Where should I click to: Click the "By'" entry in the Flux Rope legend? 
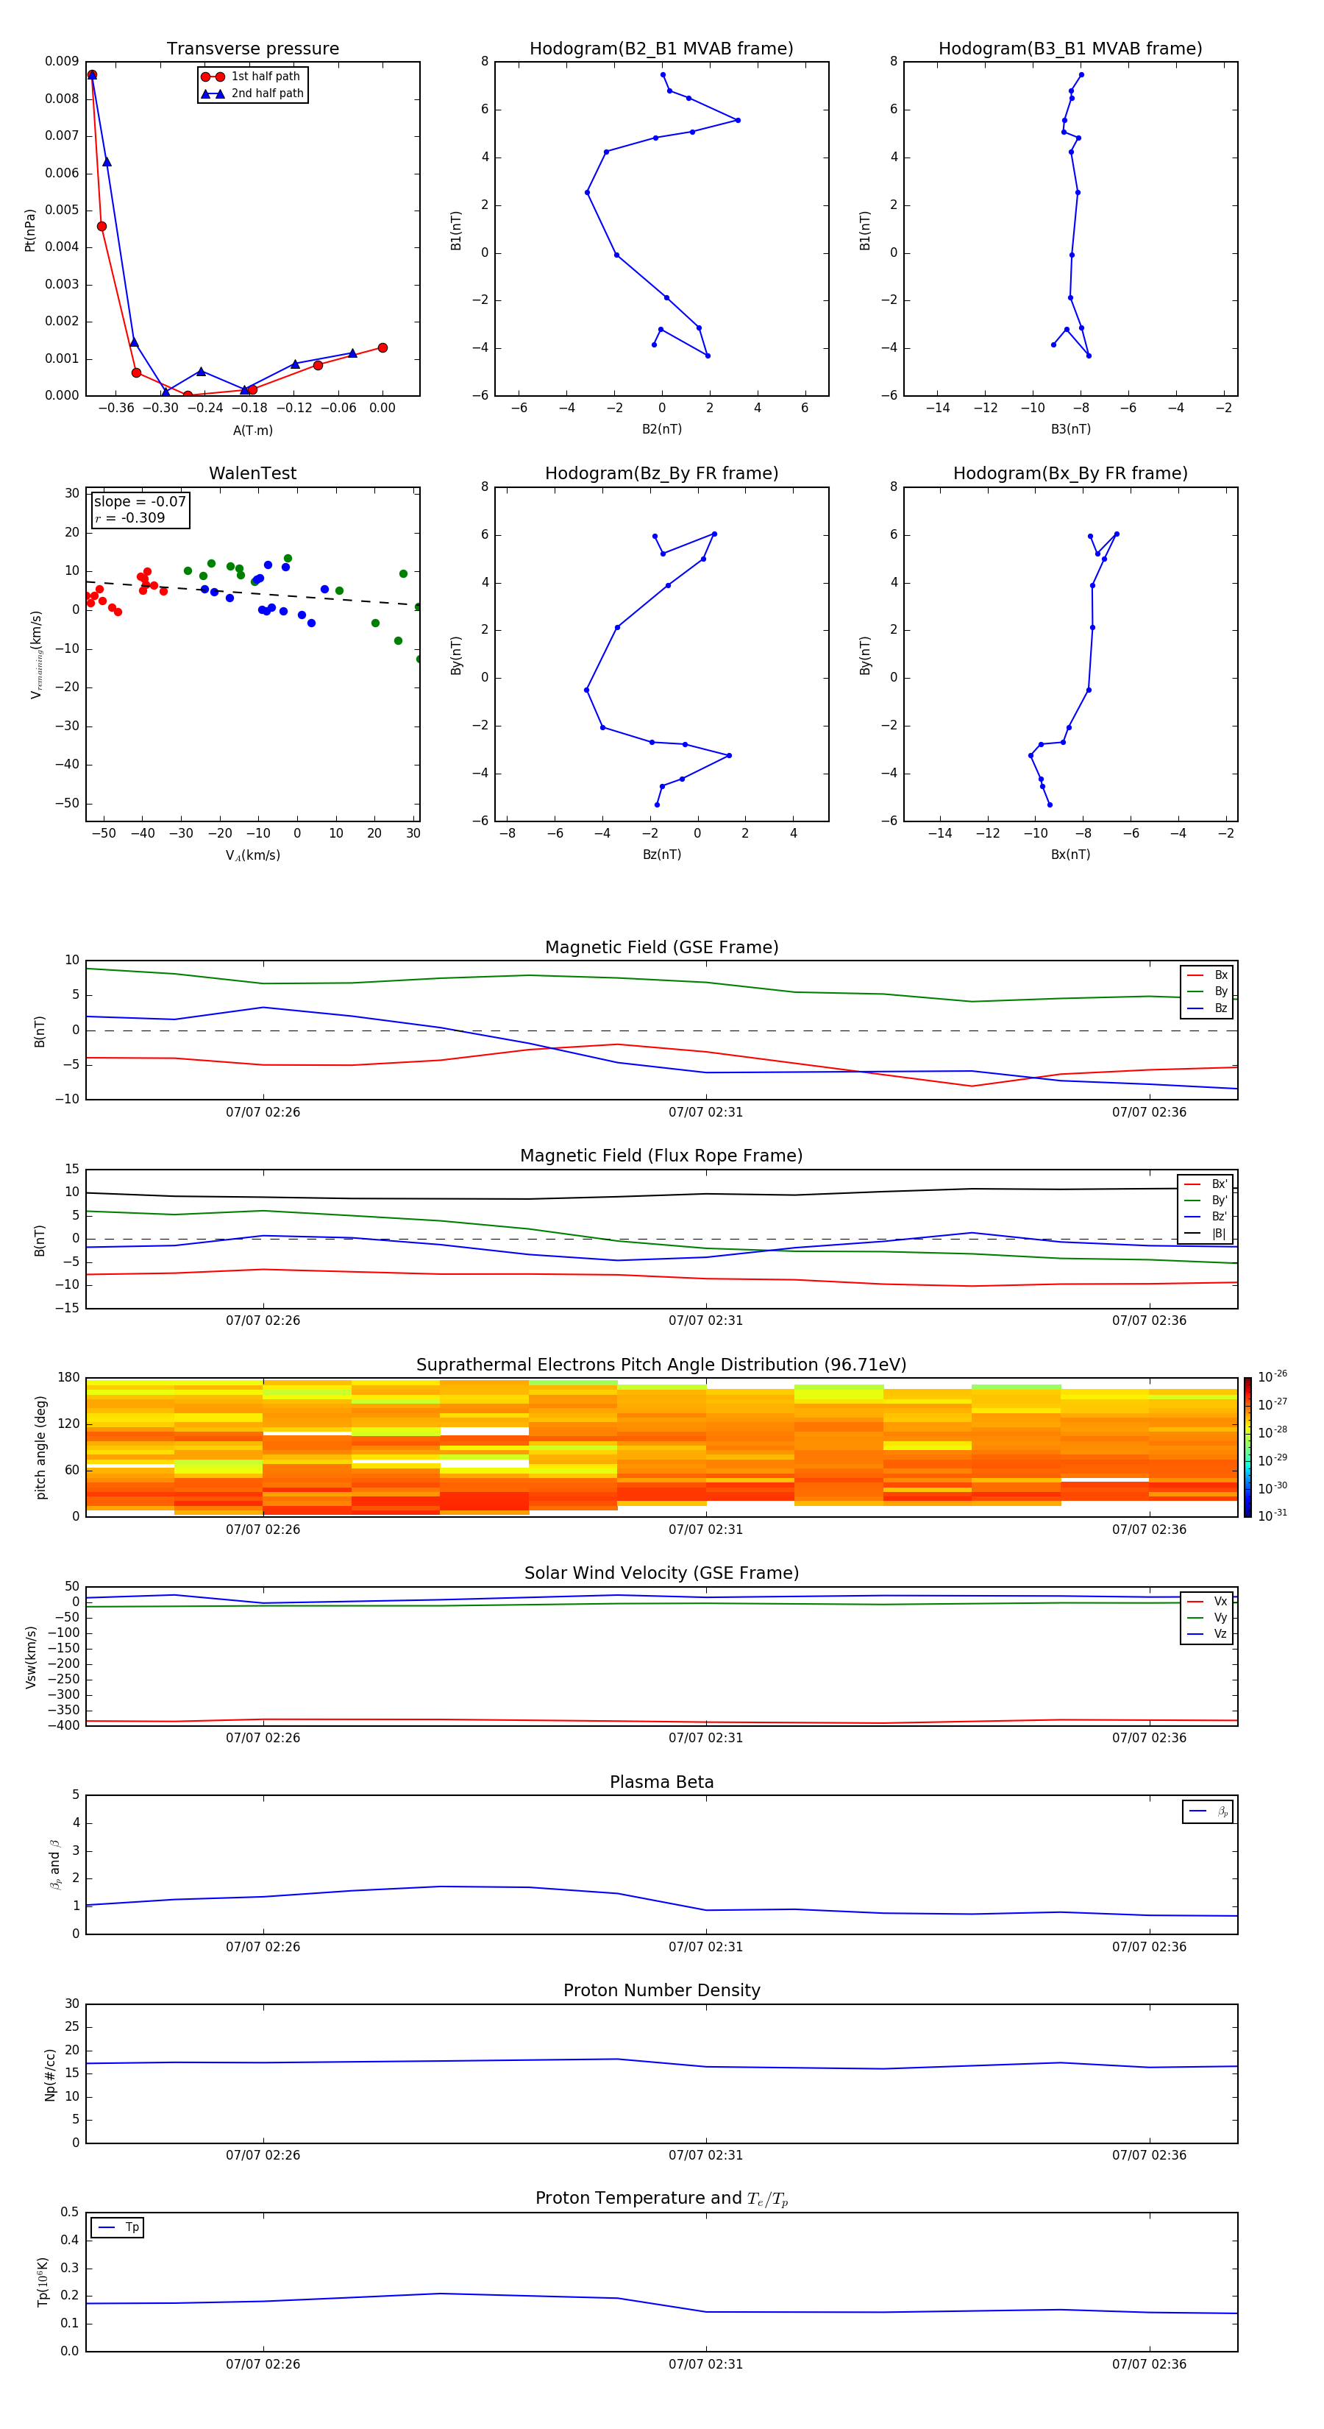point(1206,1201)
